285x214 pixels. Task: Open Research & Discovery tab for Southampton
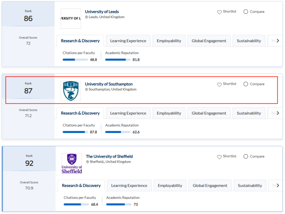coord(80,113)
